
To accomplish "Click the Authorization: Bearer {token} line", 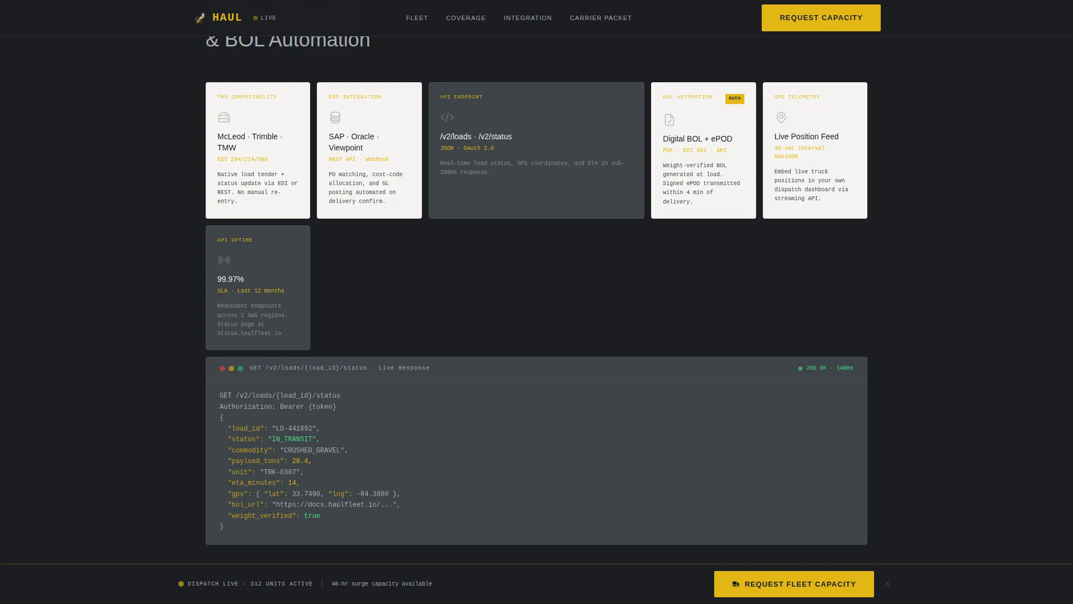I will pos(278,407).
